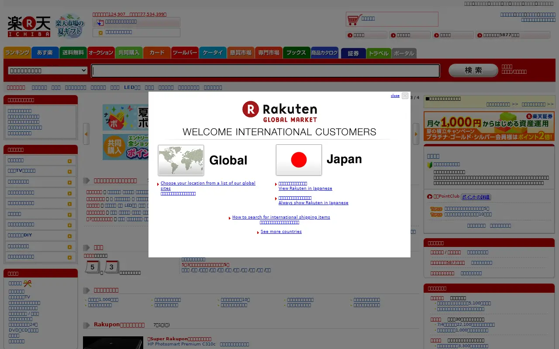Click the carousel previous arrow on the left

click(x=86, y=134)
